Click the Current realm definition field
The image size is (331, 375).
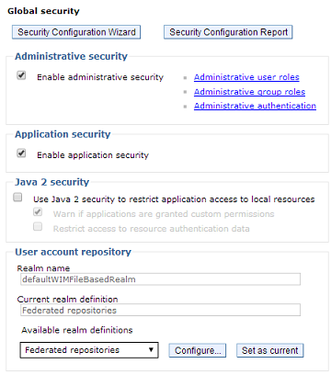click(x=160, y=310)
